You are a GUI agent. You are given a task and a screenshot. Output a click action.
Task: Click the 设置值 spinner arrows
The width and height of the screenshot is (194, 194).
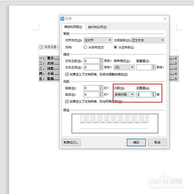153,94
